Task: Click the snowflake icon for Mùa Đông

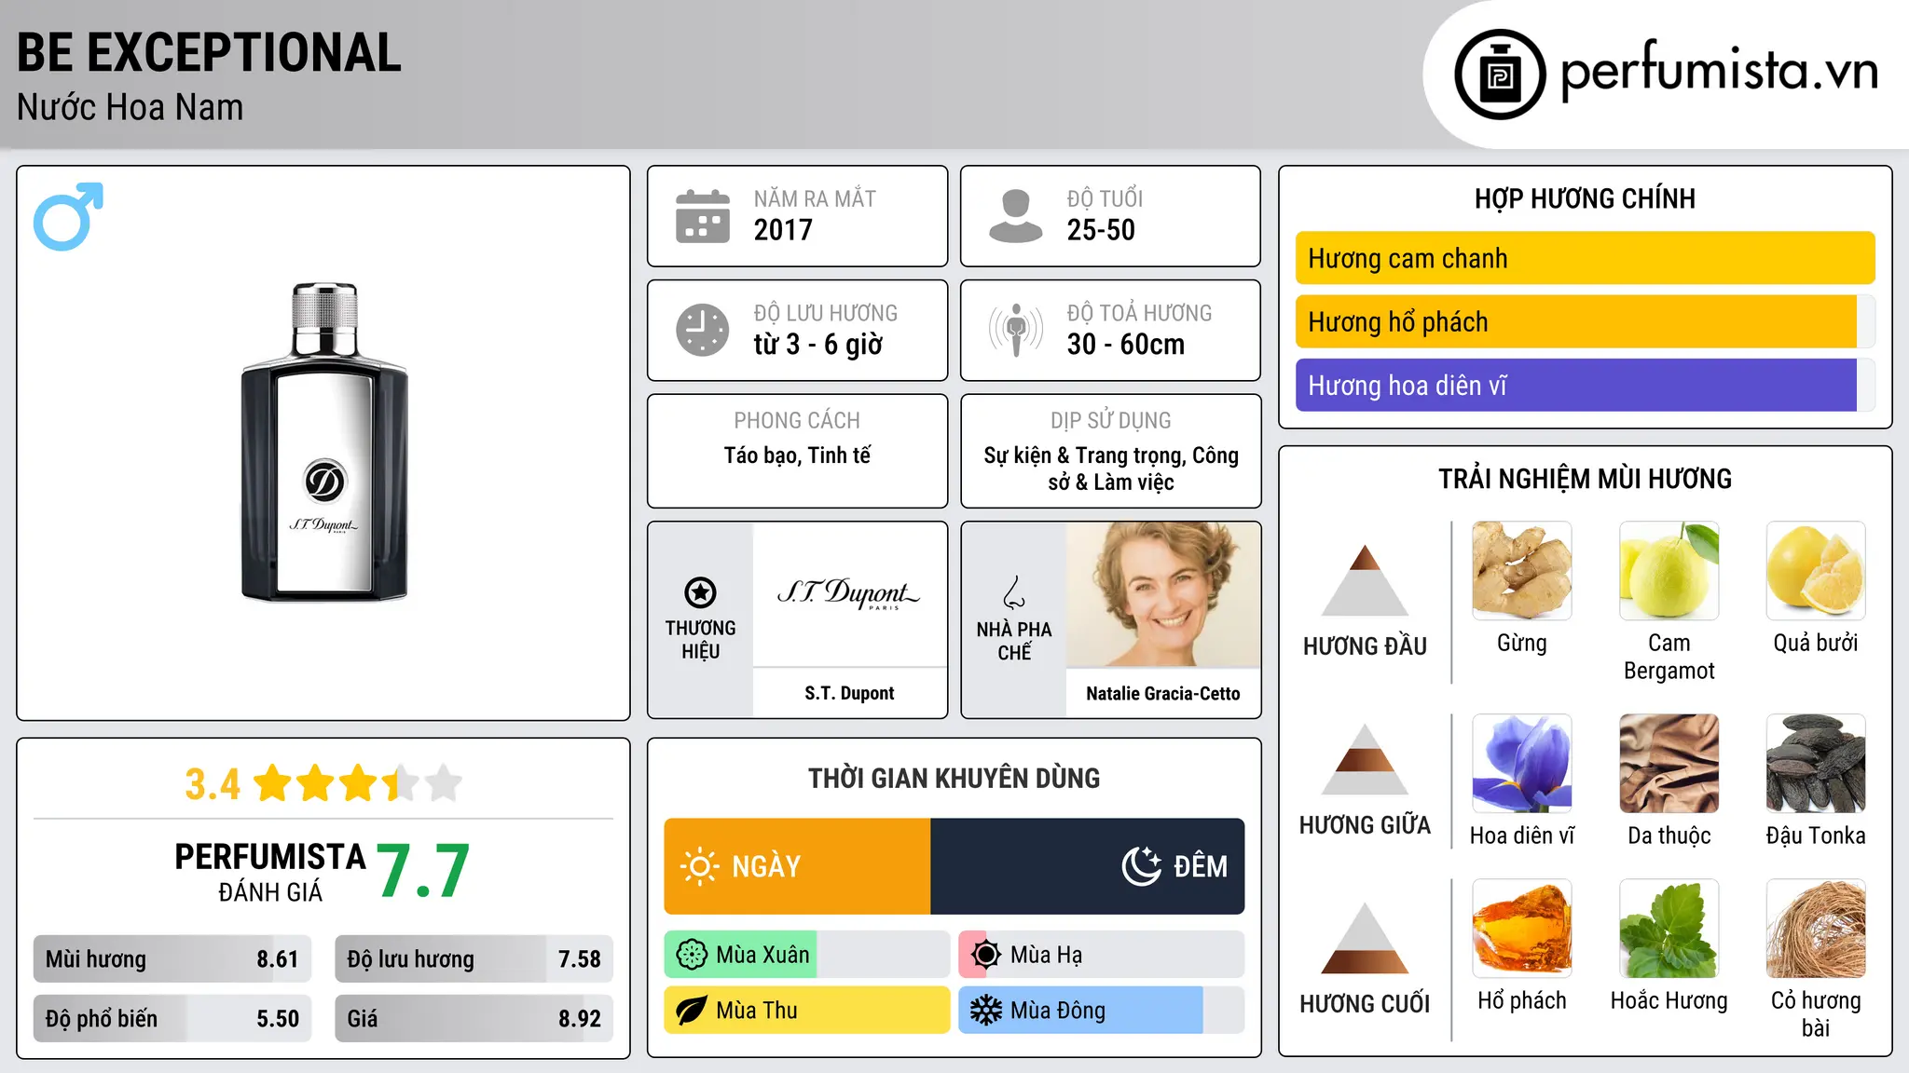Action: pyautogui.click(x=985, y=1011)
